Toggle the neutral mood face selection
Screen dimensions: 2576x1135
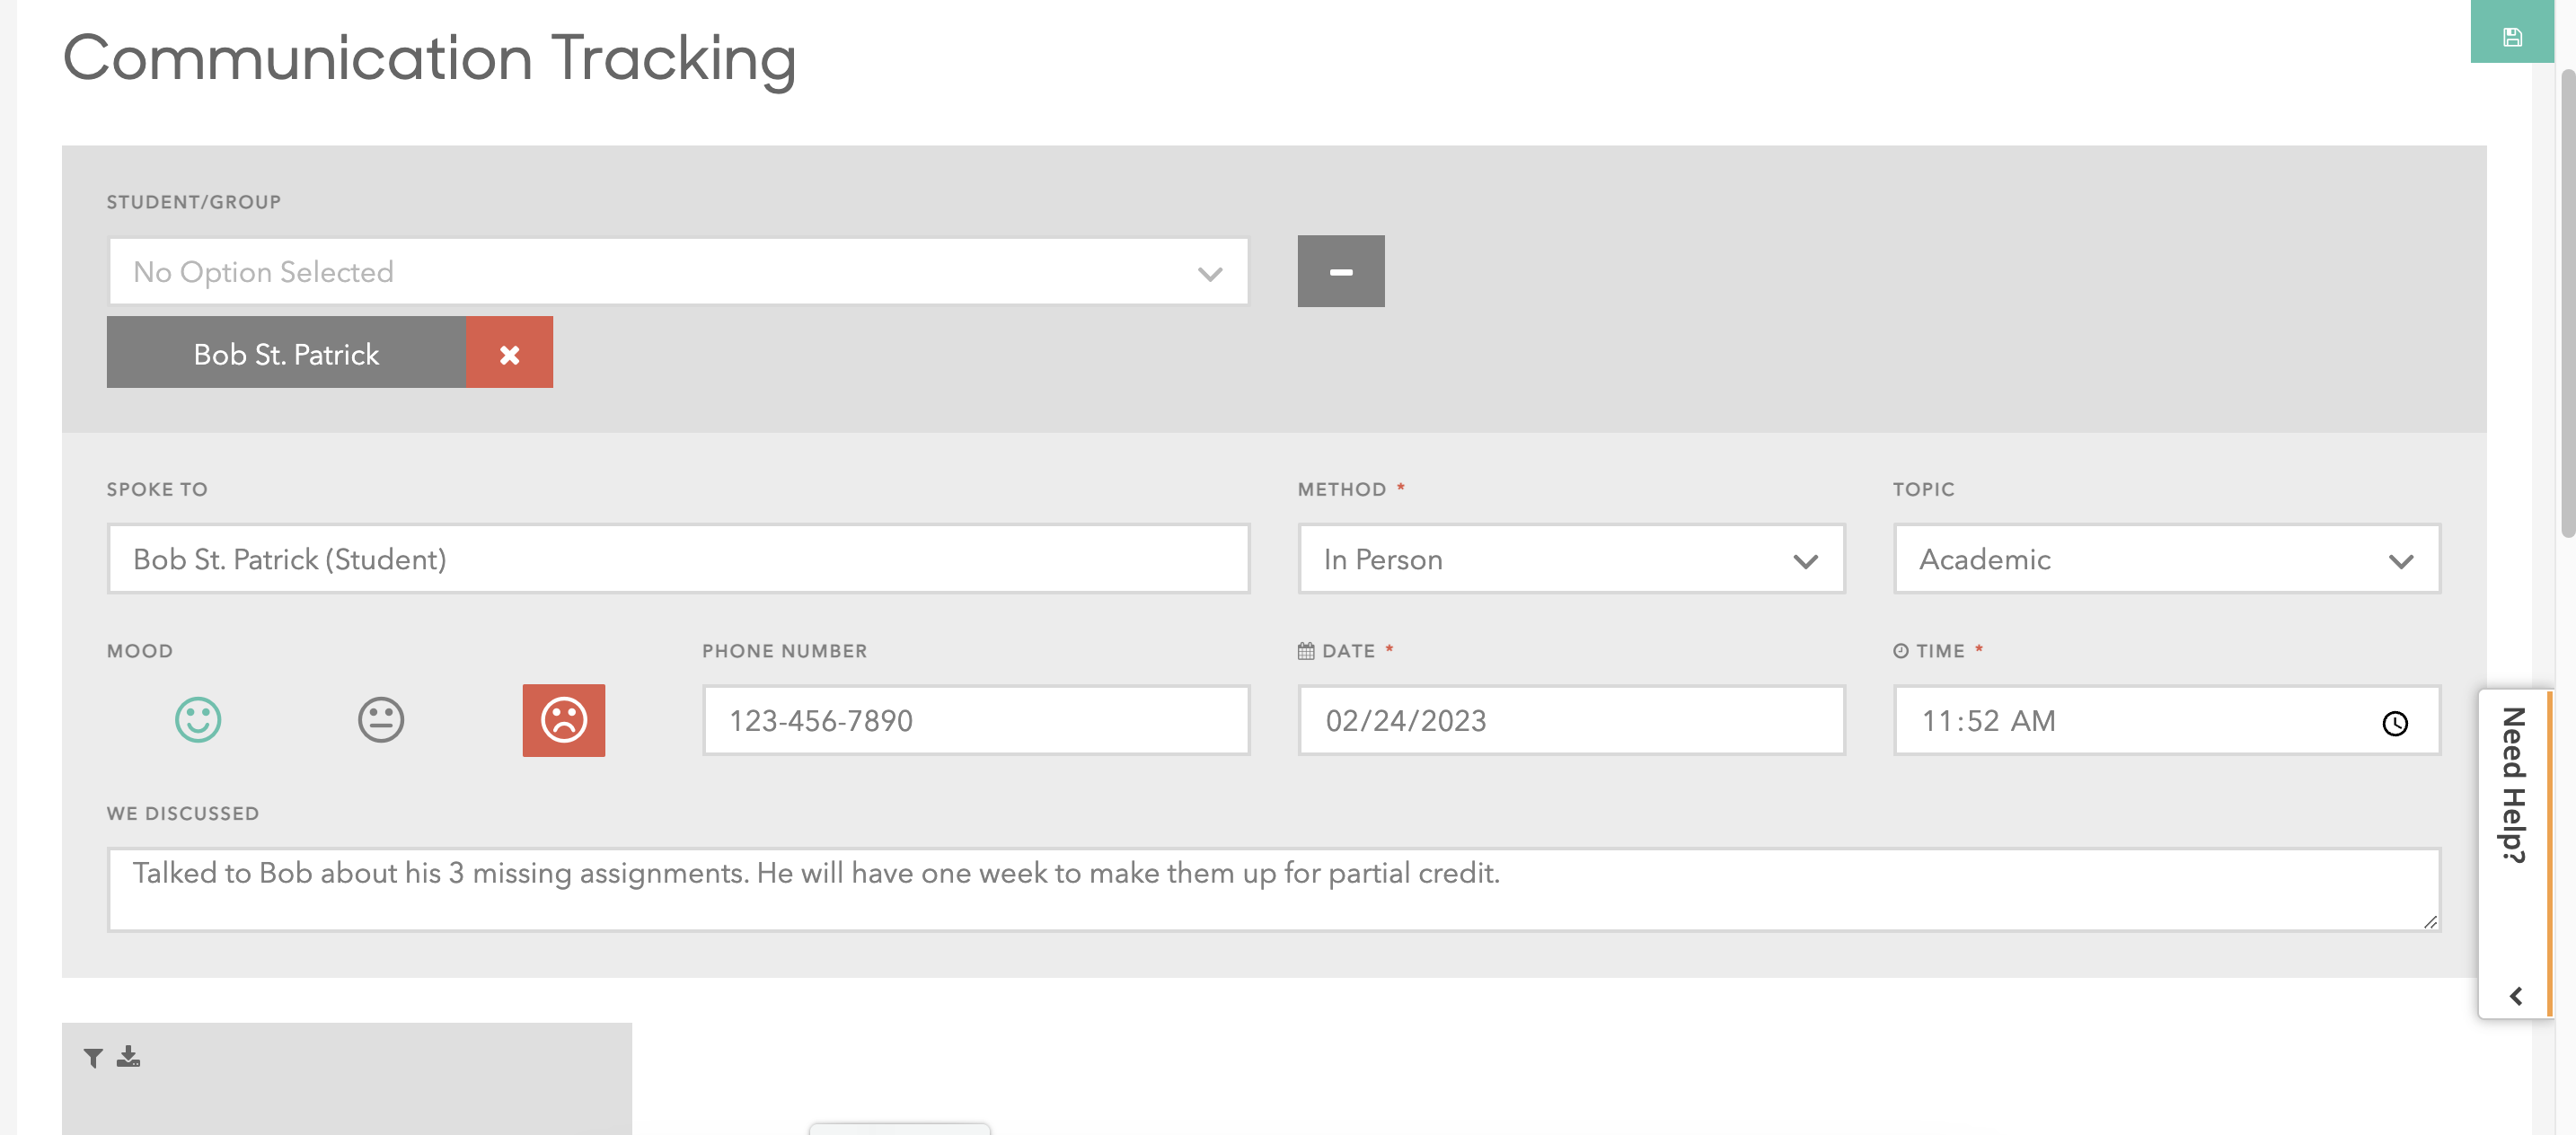[x=381, y=719]
